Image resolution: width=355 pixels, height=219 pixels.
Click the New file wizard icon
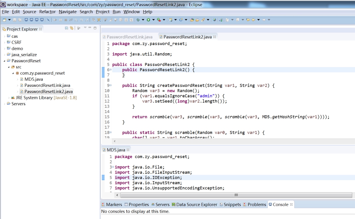coord(4,20)
